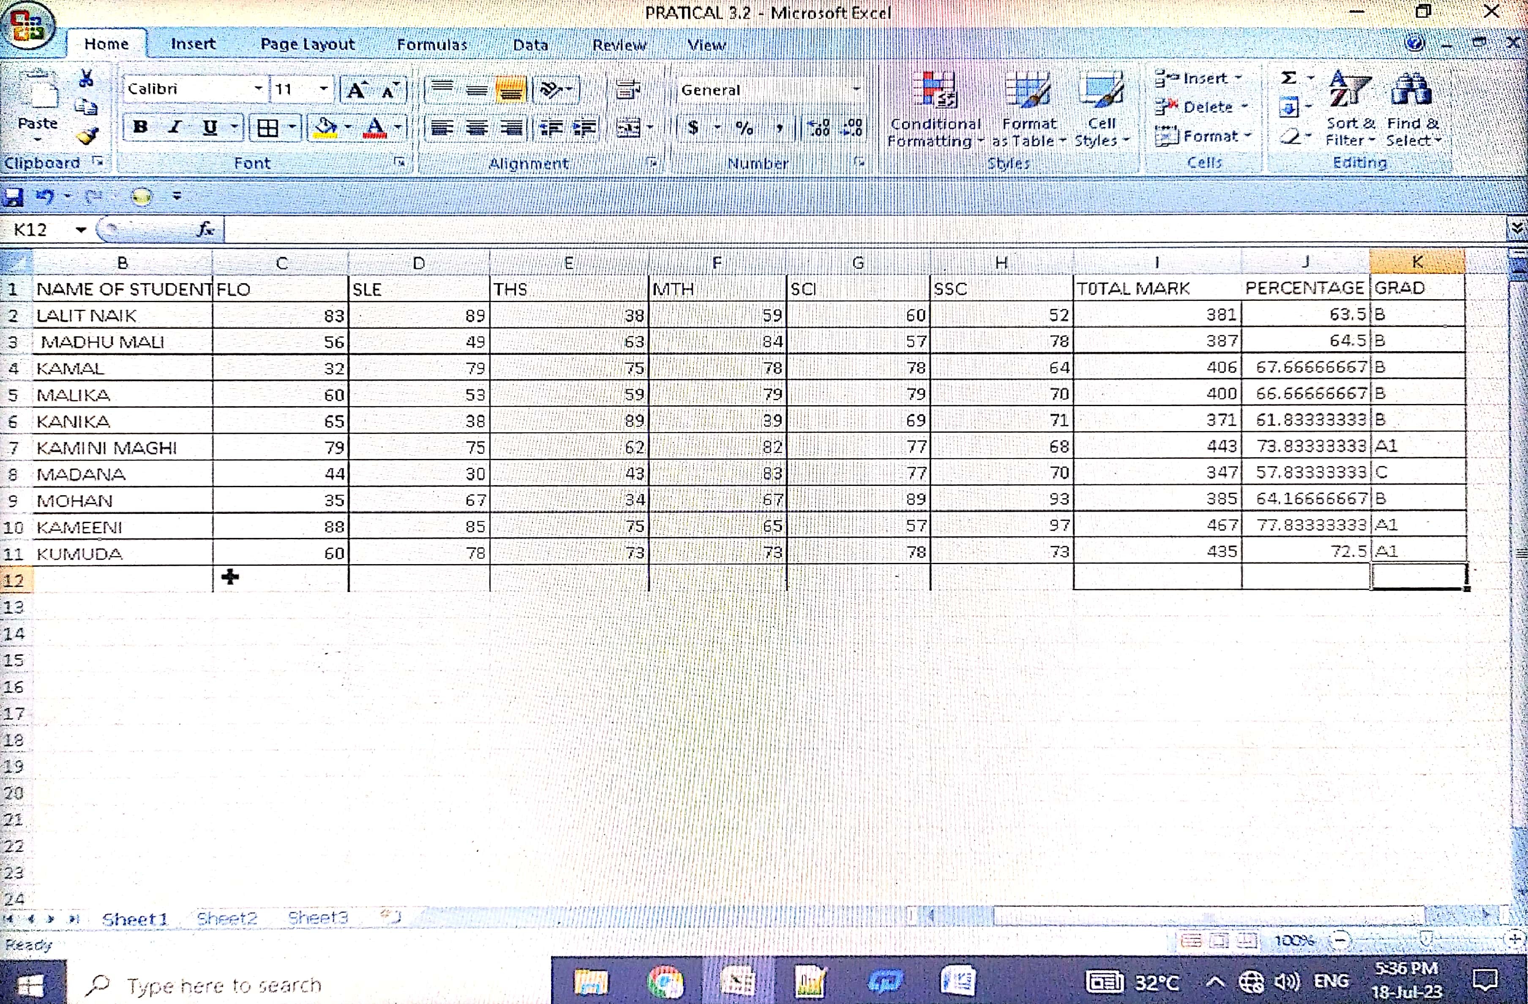1528x1004 pixels.
Task: Click the AutoSum sigma icon
Action: coord(1288,78)
